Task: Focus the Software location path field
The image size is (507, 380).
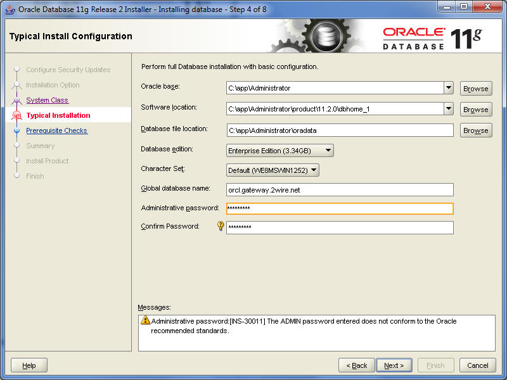Action: (335, 109)
